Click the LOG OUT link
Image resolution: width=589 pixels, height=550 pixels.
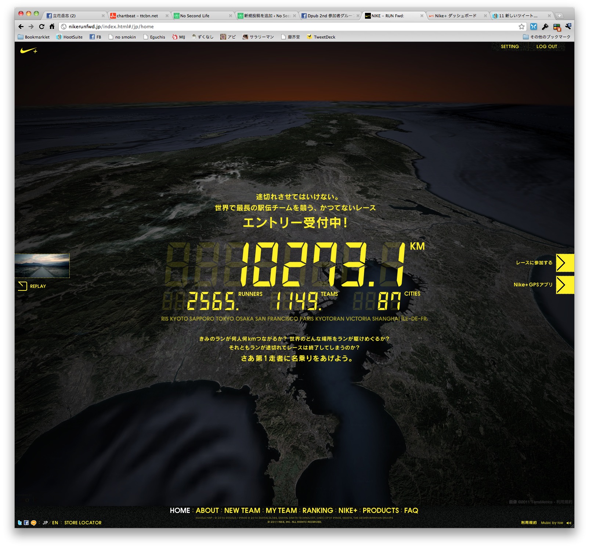click(547, 47)
